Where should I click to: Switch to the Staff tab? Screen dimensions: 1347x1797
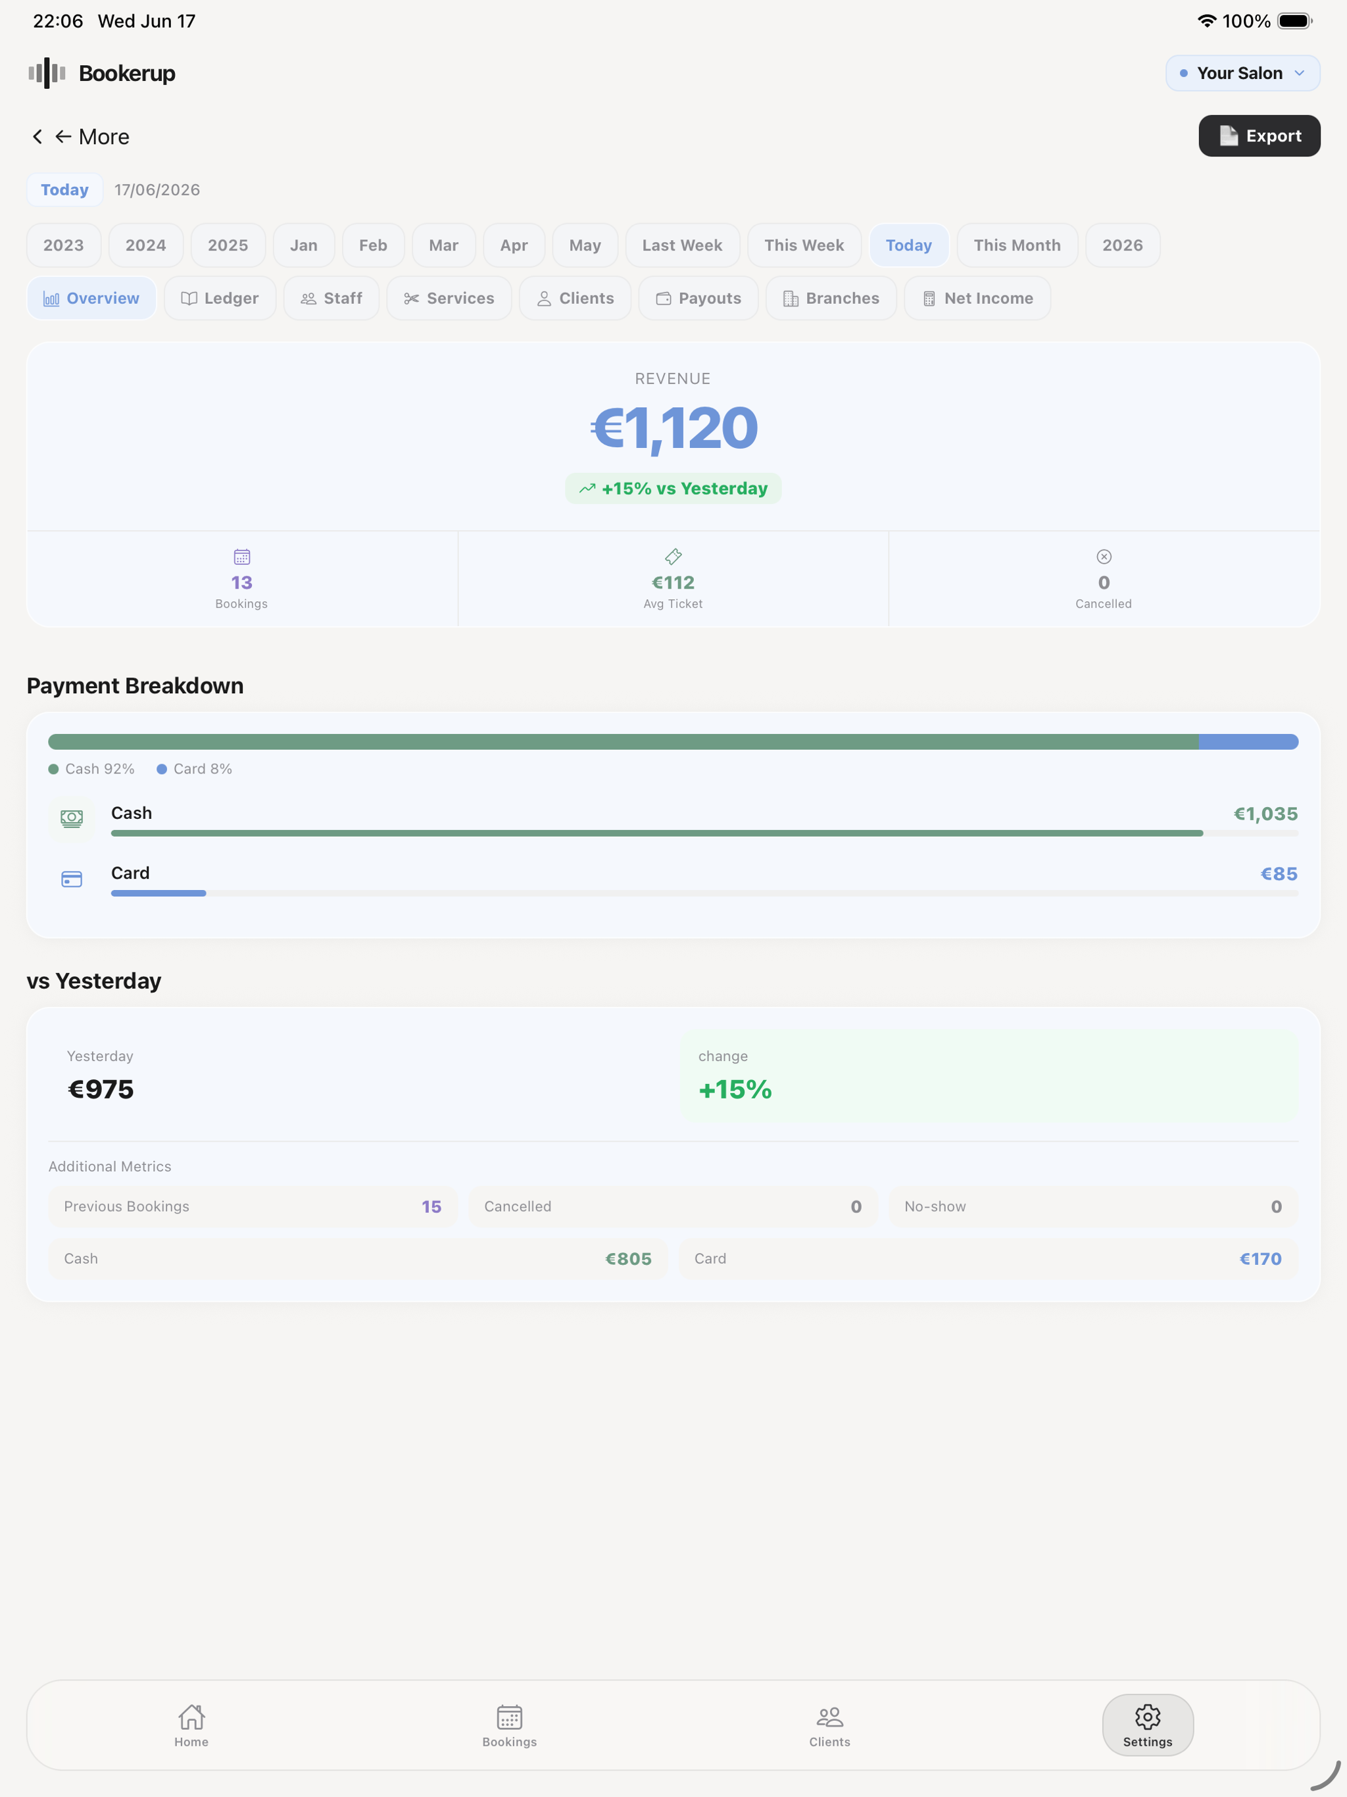tap(331, 298)
